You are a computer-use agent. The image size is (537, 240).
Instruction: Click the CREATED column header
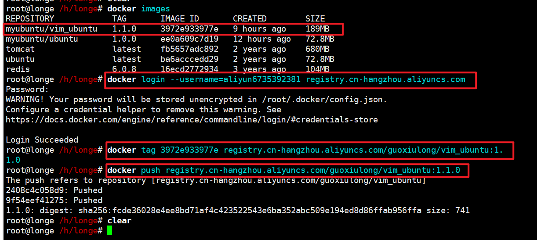pos(250,19)
